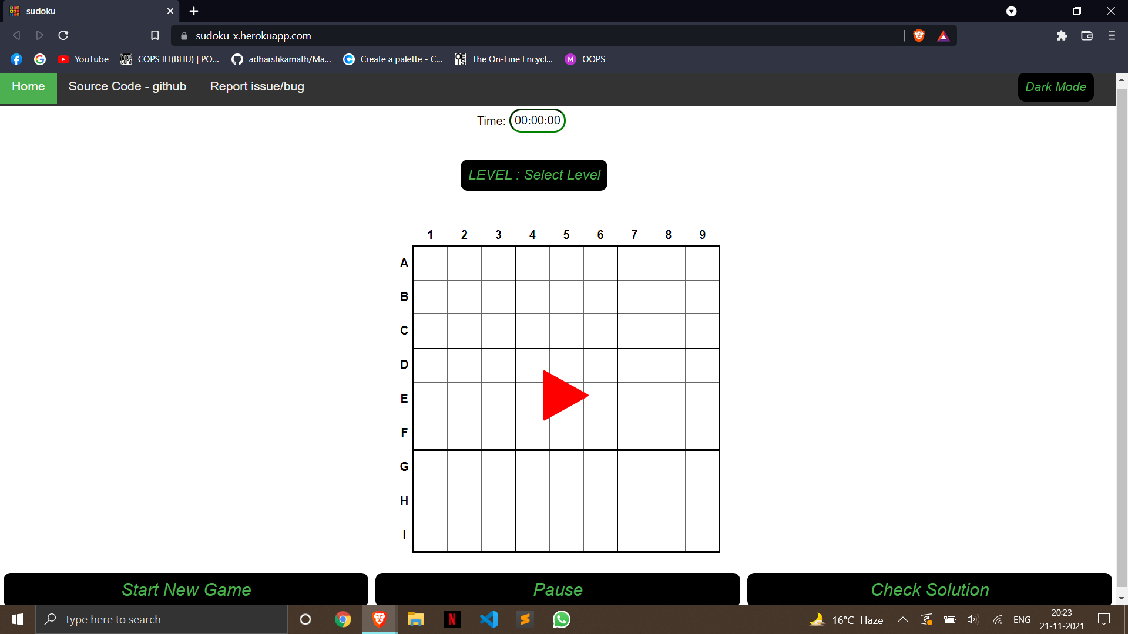Open a new browser tab with plus icon
Image resolution: width=1128 pixels, height=634 pixels.
click(x=194, y=11)
